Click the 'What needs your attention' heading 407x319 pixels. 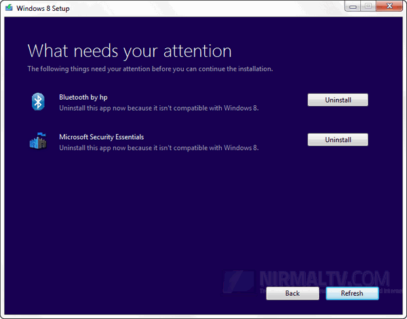coord(130,51)
